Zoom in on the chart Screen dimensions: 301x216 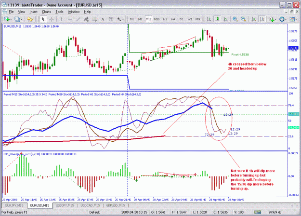[235, 19]
